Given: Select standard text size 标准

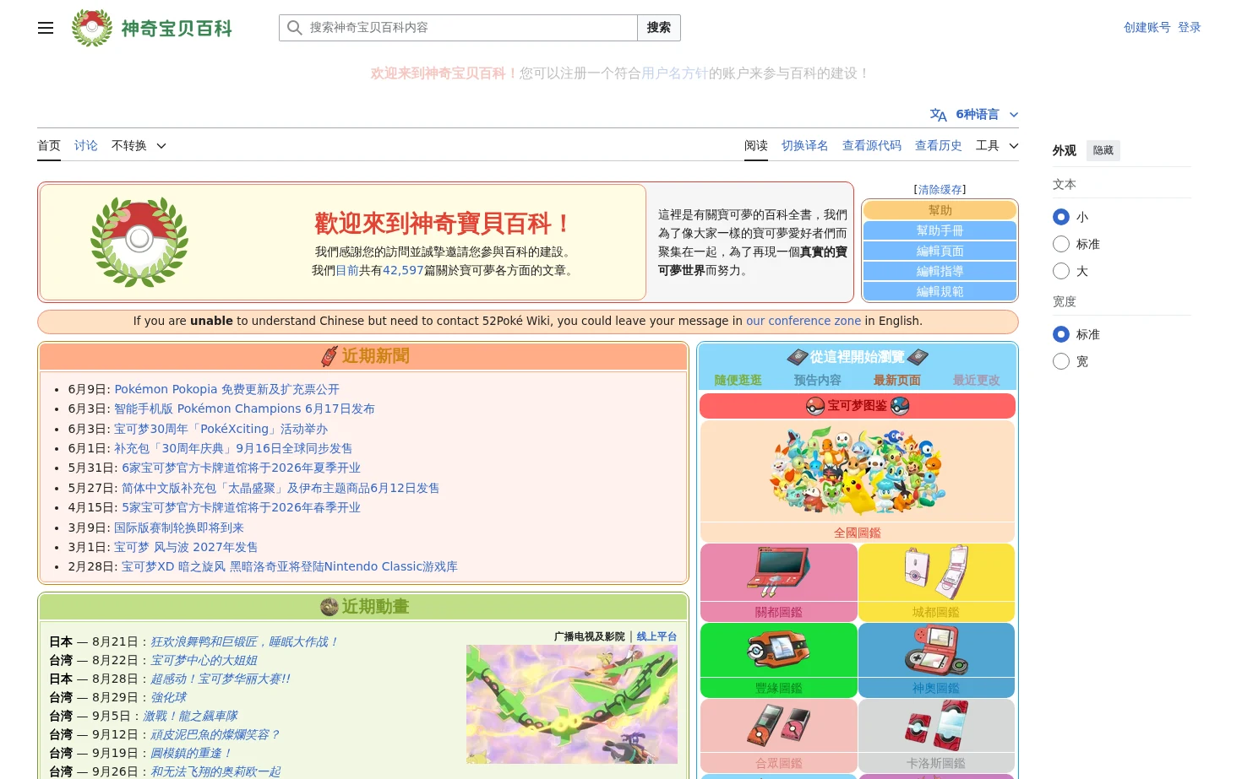Looking at the screenshot, I should [1061, 244].
